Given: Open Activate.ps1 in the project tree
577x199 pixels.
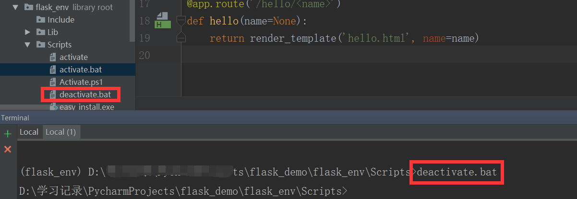Looking at the screenshot, I should pos(81,82).
